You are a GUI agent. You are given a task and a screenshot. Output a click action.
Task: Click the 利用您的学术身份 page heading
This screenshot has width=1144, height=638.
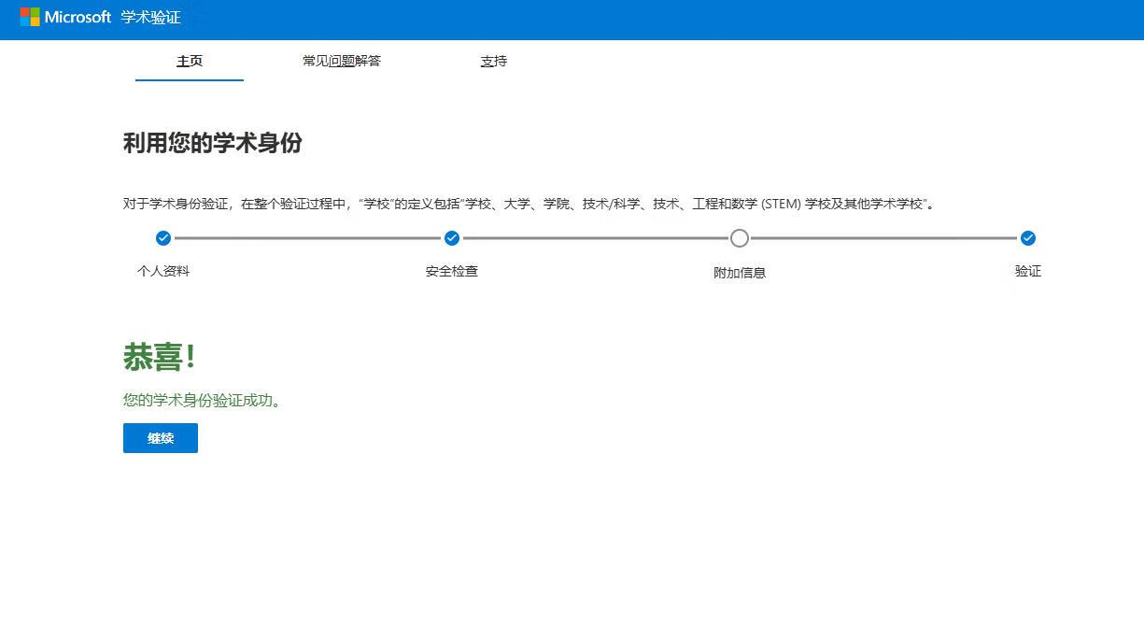click(213, 144)
